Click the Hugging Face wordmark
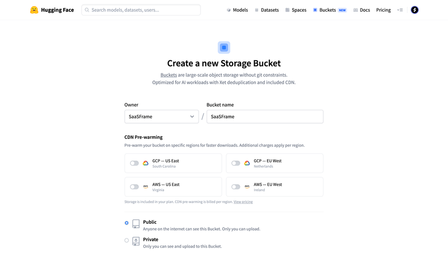 point(57,10)
